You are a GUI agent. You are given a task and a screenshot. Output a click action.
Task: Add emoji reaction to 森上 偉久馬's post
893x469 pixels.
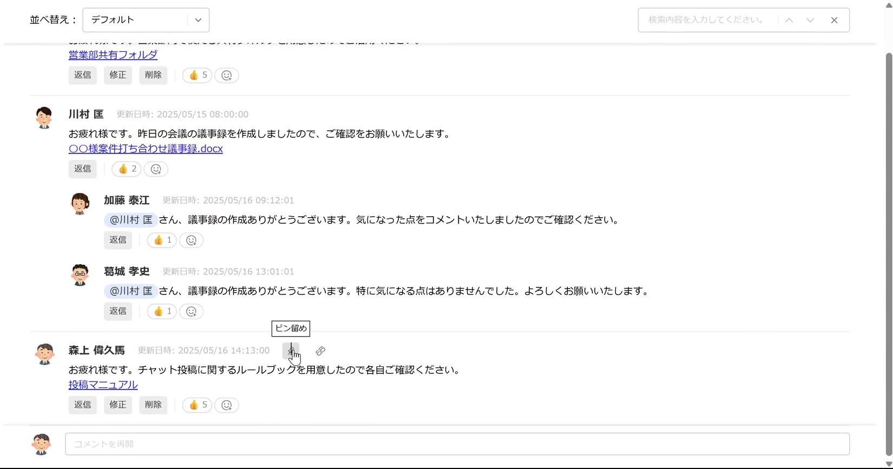[x=227, y=405]
